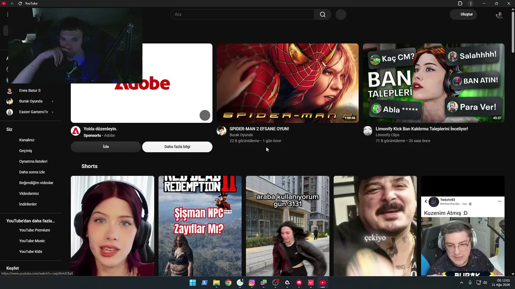Open Valorant from the taskbar
This screenshot has width=515, height=289.
pyautogui.click(x=311, y=283)
